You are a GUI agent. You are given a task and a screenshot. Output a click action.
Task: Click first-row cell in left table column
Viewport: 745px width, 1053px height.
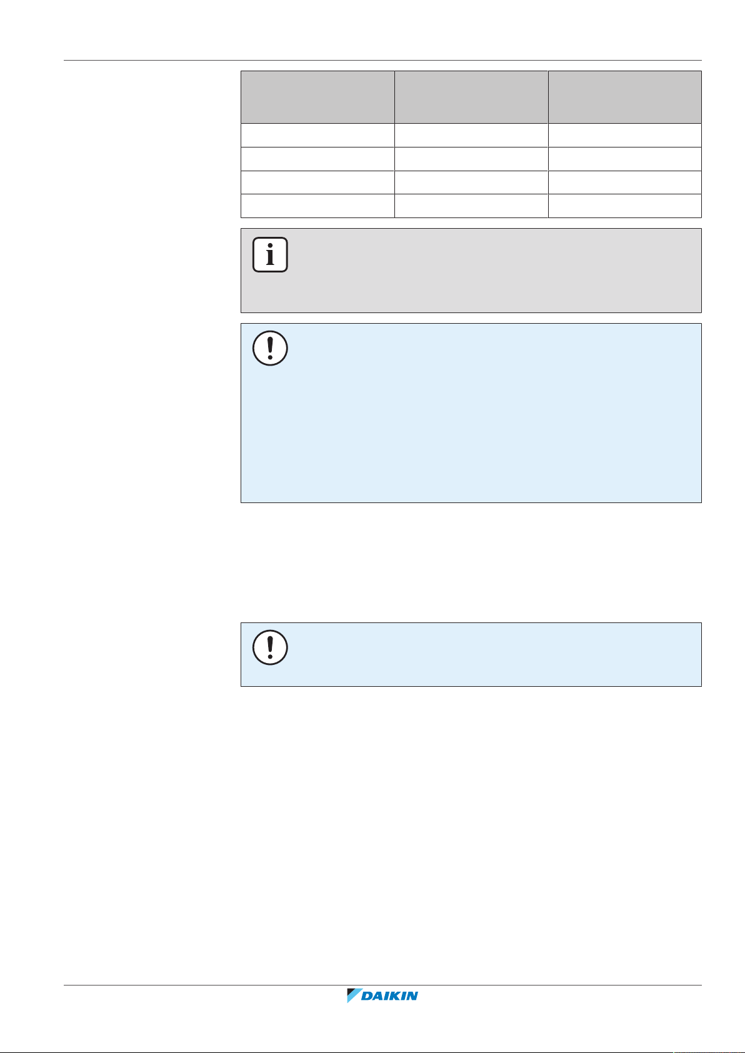[317, 135]
